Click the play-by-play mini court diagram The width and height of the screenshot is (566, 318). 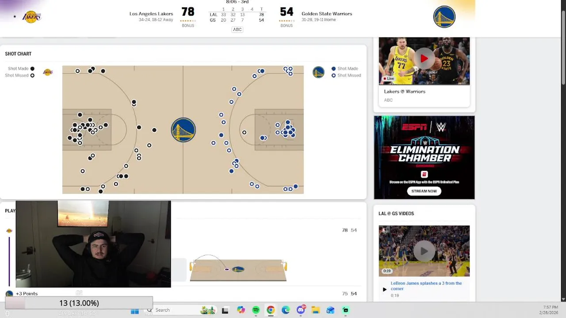238,268
